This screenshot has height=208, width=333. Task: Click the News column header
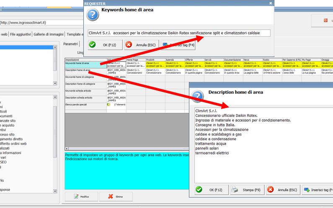(253, 60)
